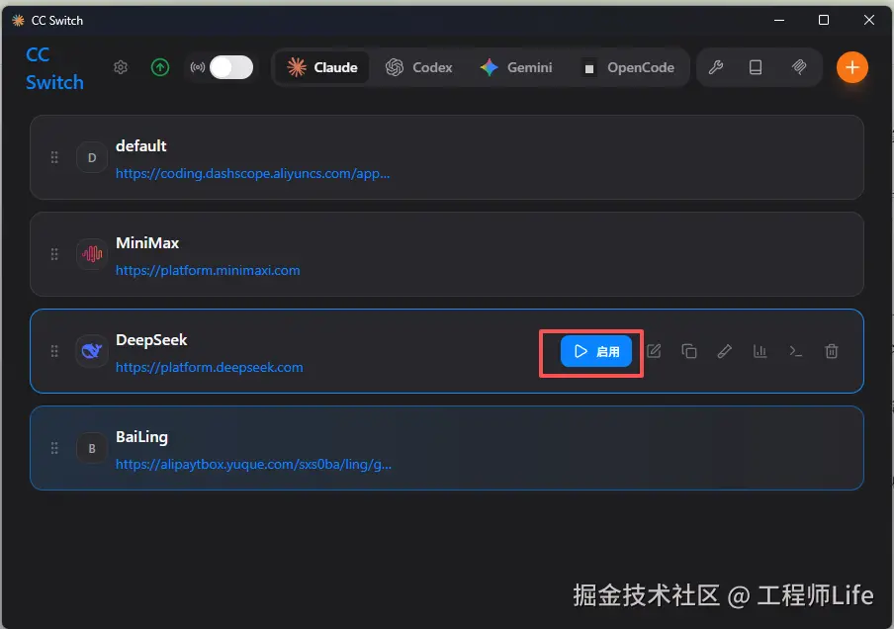Add a new provider with the orange plus
Screen dimensions: 894x629
[851, 67]
